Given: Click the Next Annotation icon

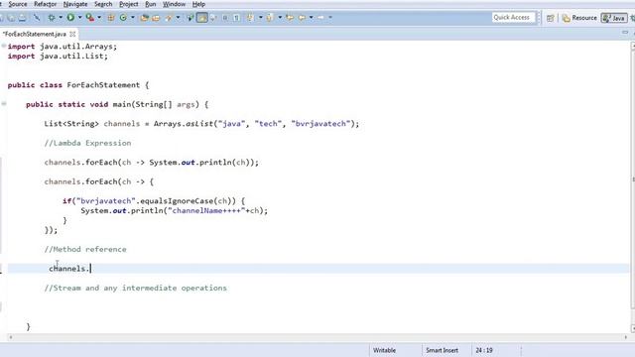Looking at the screenshot, I should click(251, 18).
